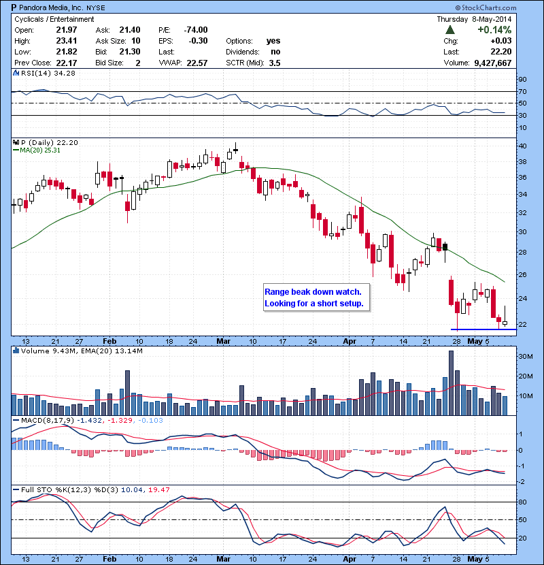This screenshot has height=565, width=544.
Task: Click the 'Cyclicals / Entertainment' sector label
Action: click(54, 19)
